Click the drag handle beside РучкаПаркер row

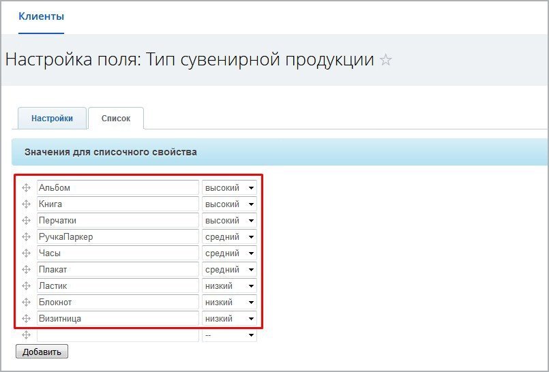point(27,236)
